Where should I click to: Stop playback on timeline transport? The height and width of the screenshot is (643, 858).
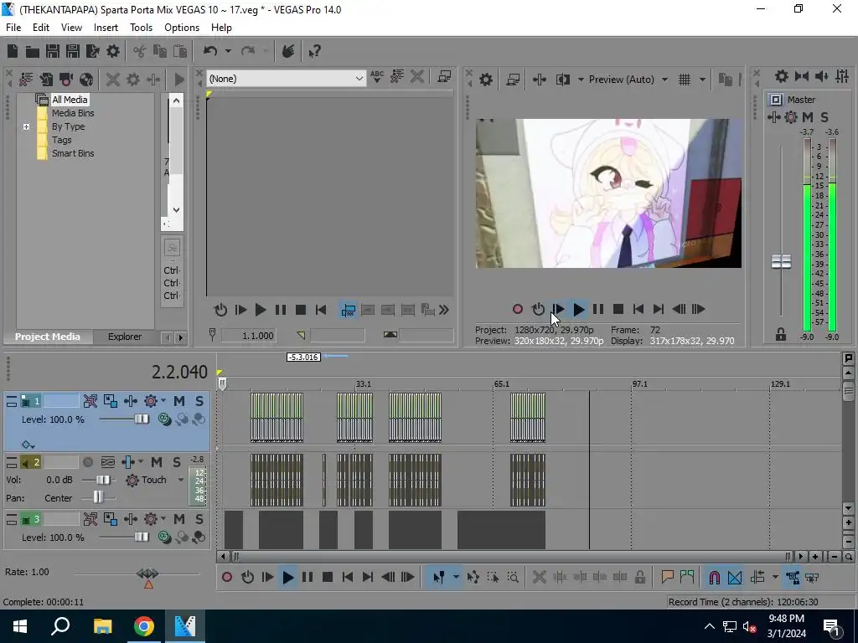[x=328, y=578]
